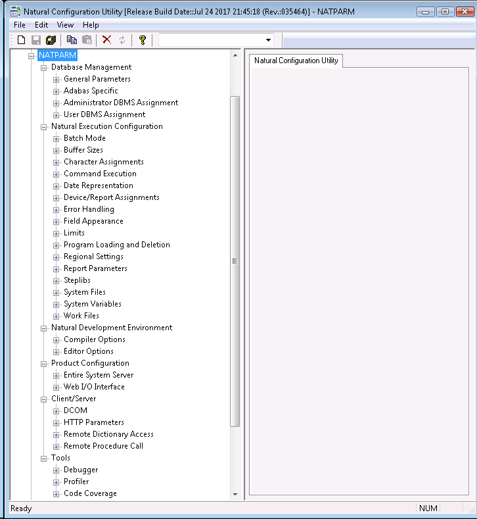Select Editor Options in tree
The height and width of the screenshot is (519, 477).
click(89, 351)
